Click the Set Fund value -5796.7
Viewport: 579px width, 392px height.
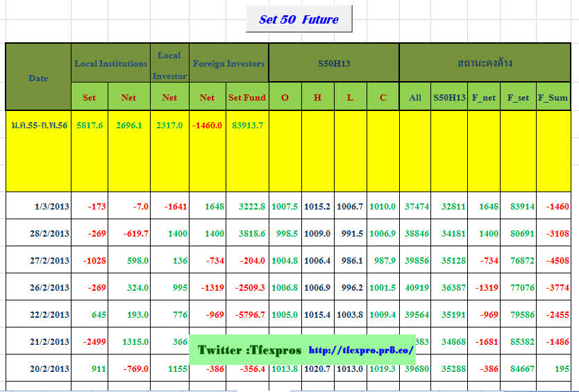tap(249, 315)
